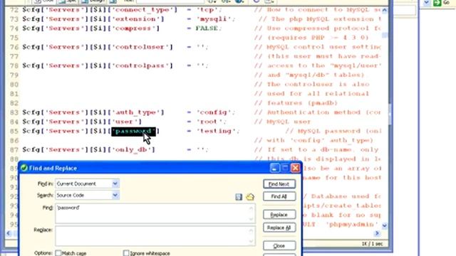Click the FALSE value on line 74

tap(207, 28)
